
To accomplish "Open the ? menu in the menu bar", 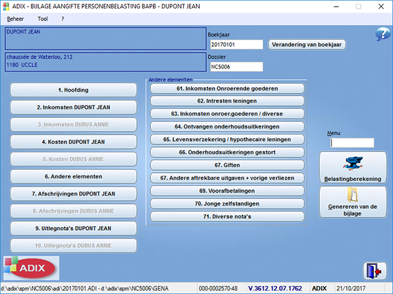I will coord(63,19).
